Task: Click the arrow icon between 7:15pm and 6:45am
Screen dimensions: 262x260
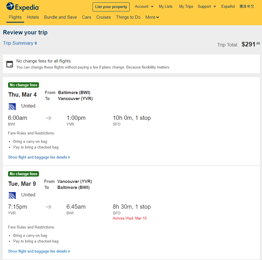Action: point(49,207)
